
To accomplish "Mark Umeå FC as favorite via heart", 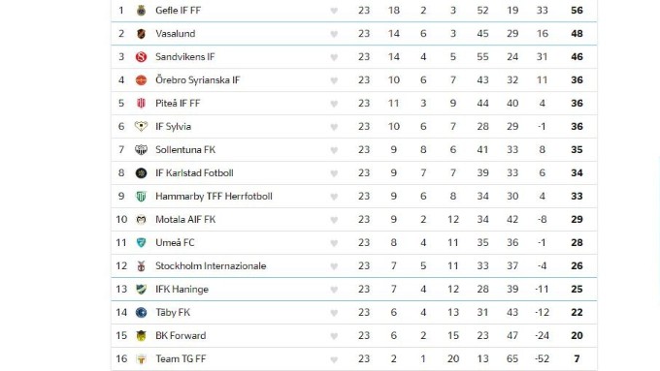I will (334, 243).
